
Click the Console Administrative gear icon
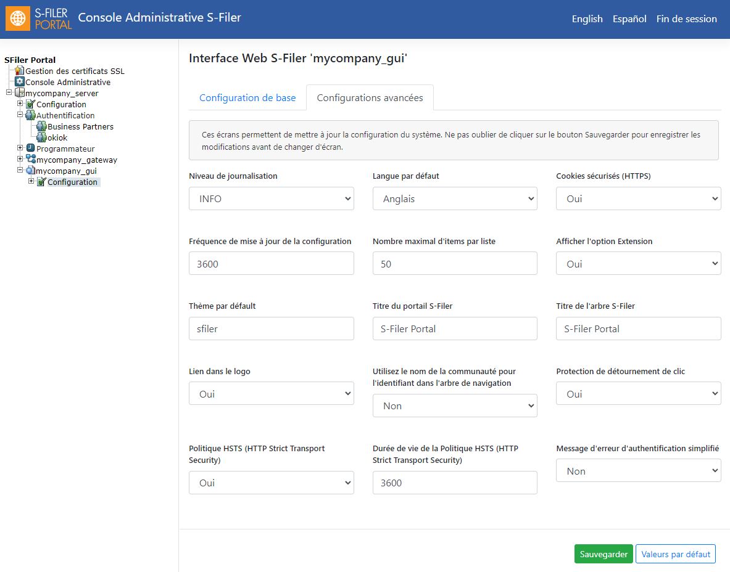pyautogui.click(x=20, y=81)
